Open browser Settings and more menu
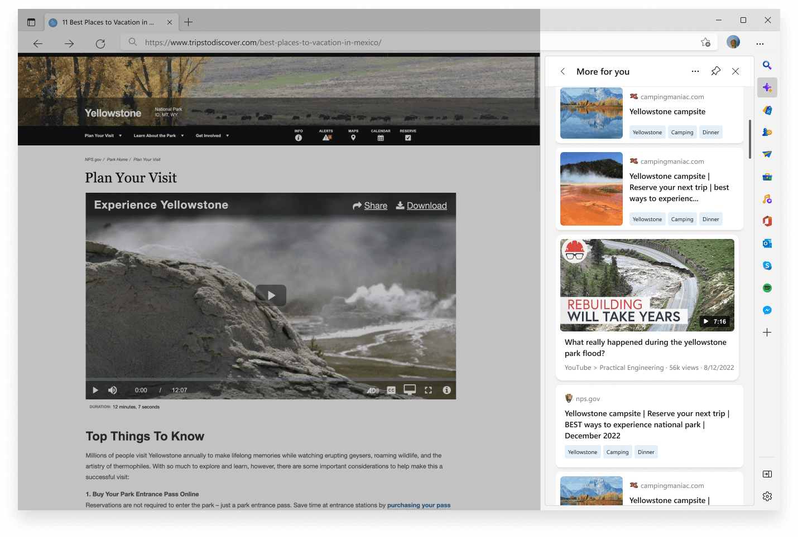 [760, 43]
